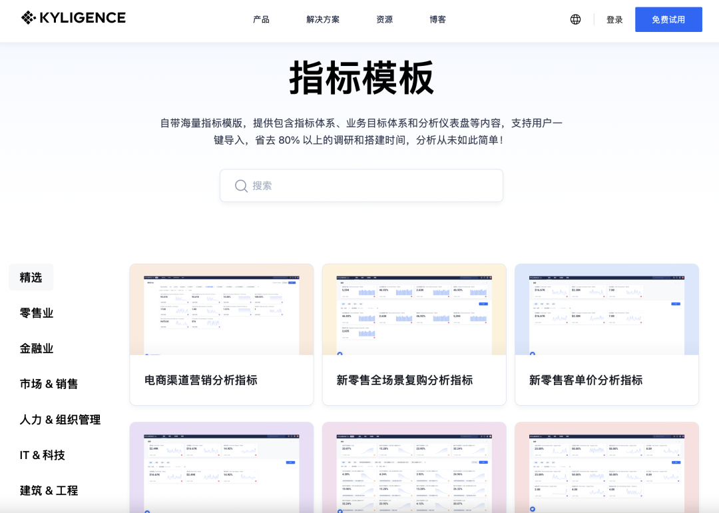The image size is (719, 513).
Task: Select the 精选 category
Action: (x=31, y=277)
